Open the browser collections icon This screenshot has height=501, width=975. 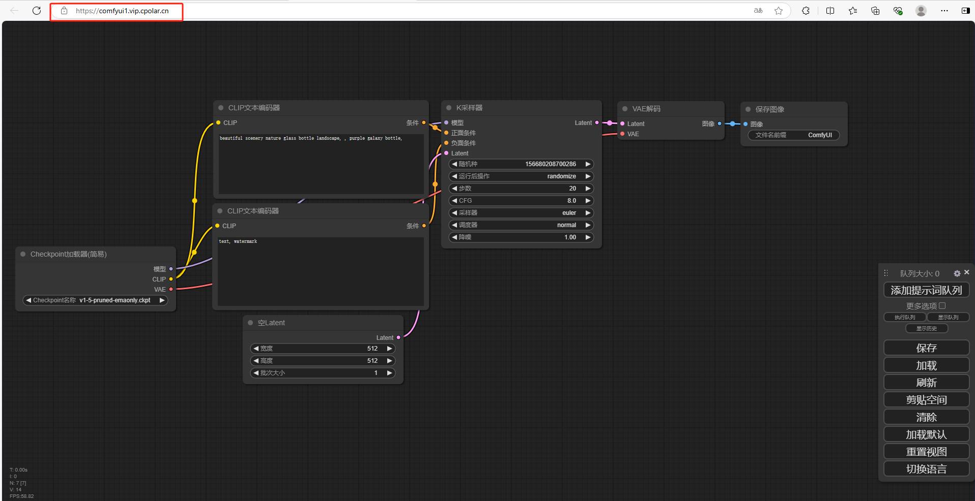click(875, 11)
